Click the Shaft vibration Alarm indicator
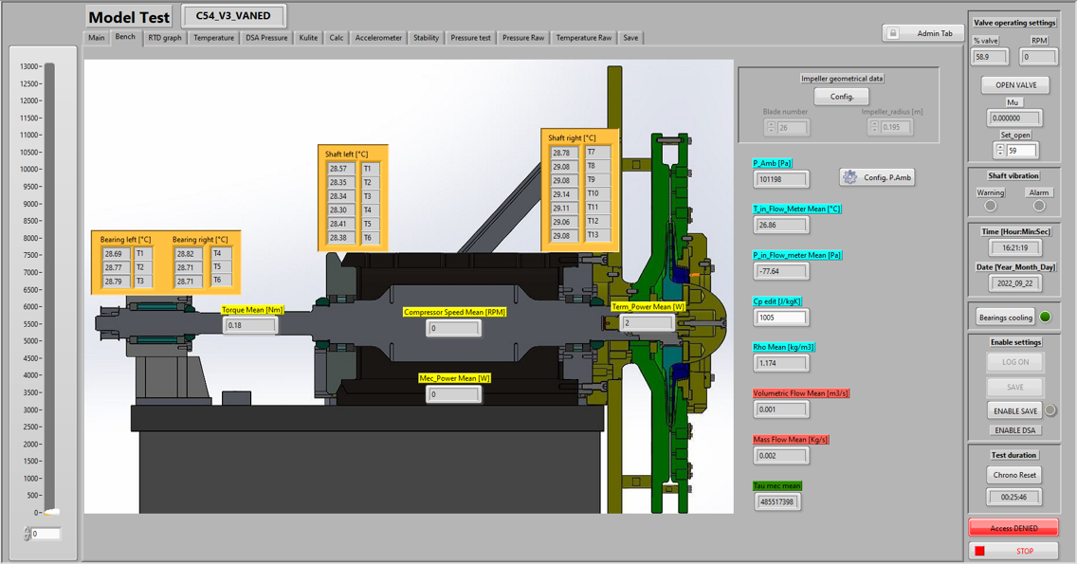Viewport: 1077px width, 564px height. (x=1039, y=206)
